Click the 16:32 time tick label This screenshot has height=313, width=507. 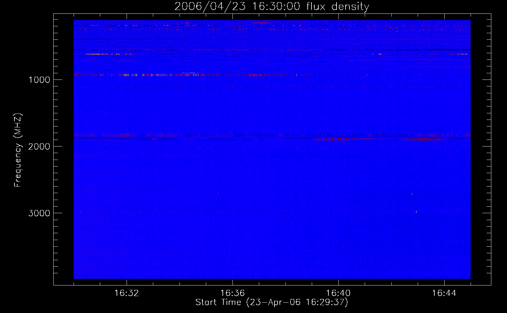(x=127, y=293)
